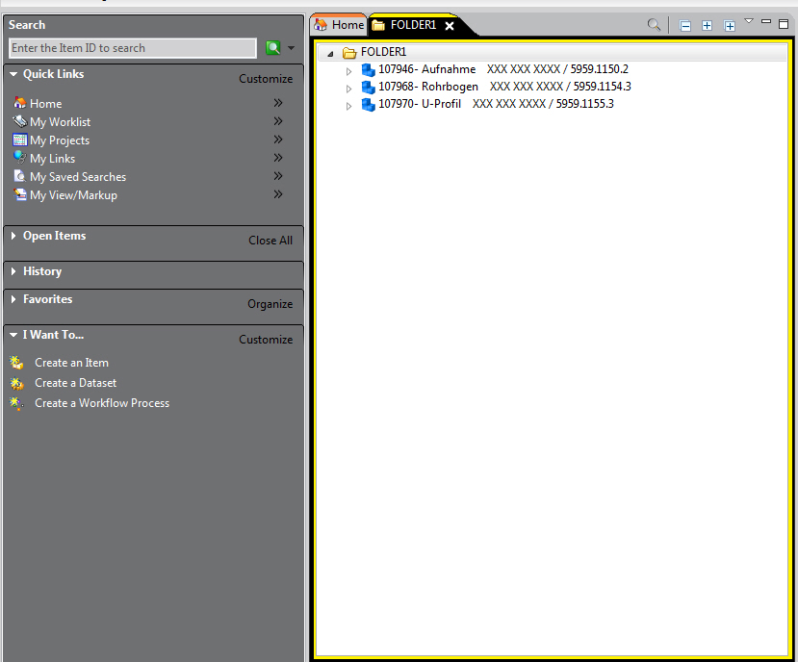Expand the History section
Viewport: 798px width, 662px height.
coord(13,271)
